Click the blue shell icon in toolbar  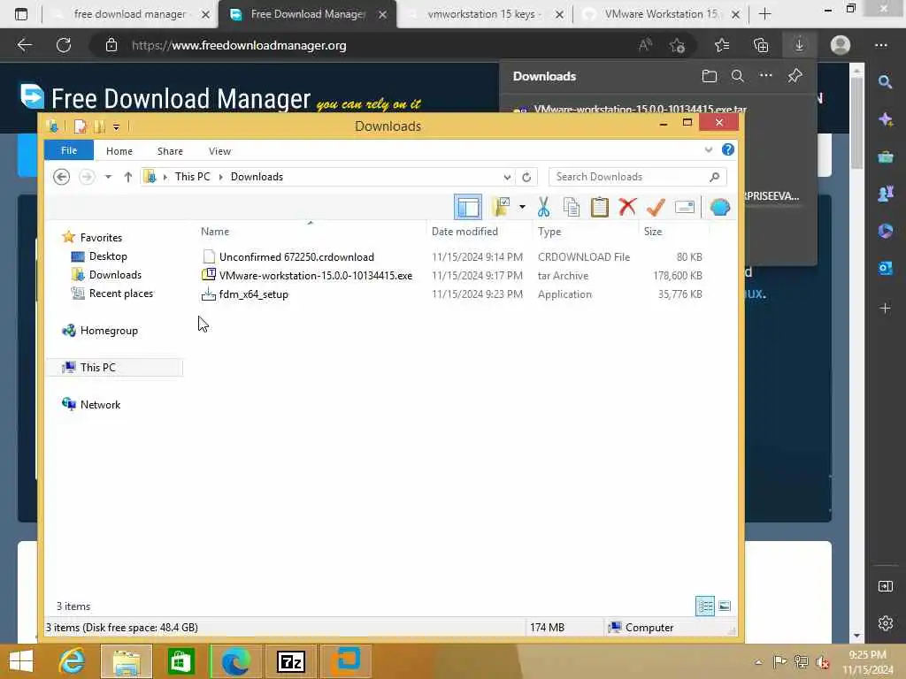[720, 207]
